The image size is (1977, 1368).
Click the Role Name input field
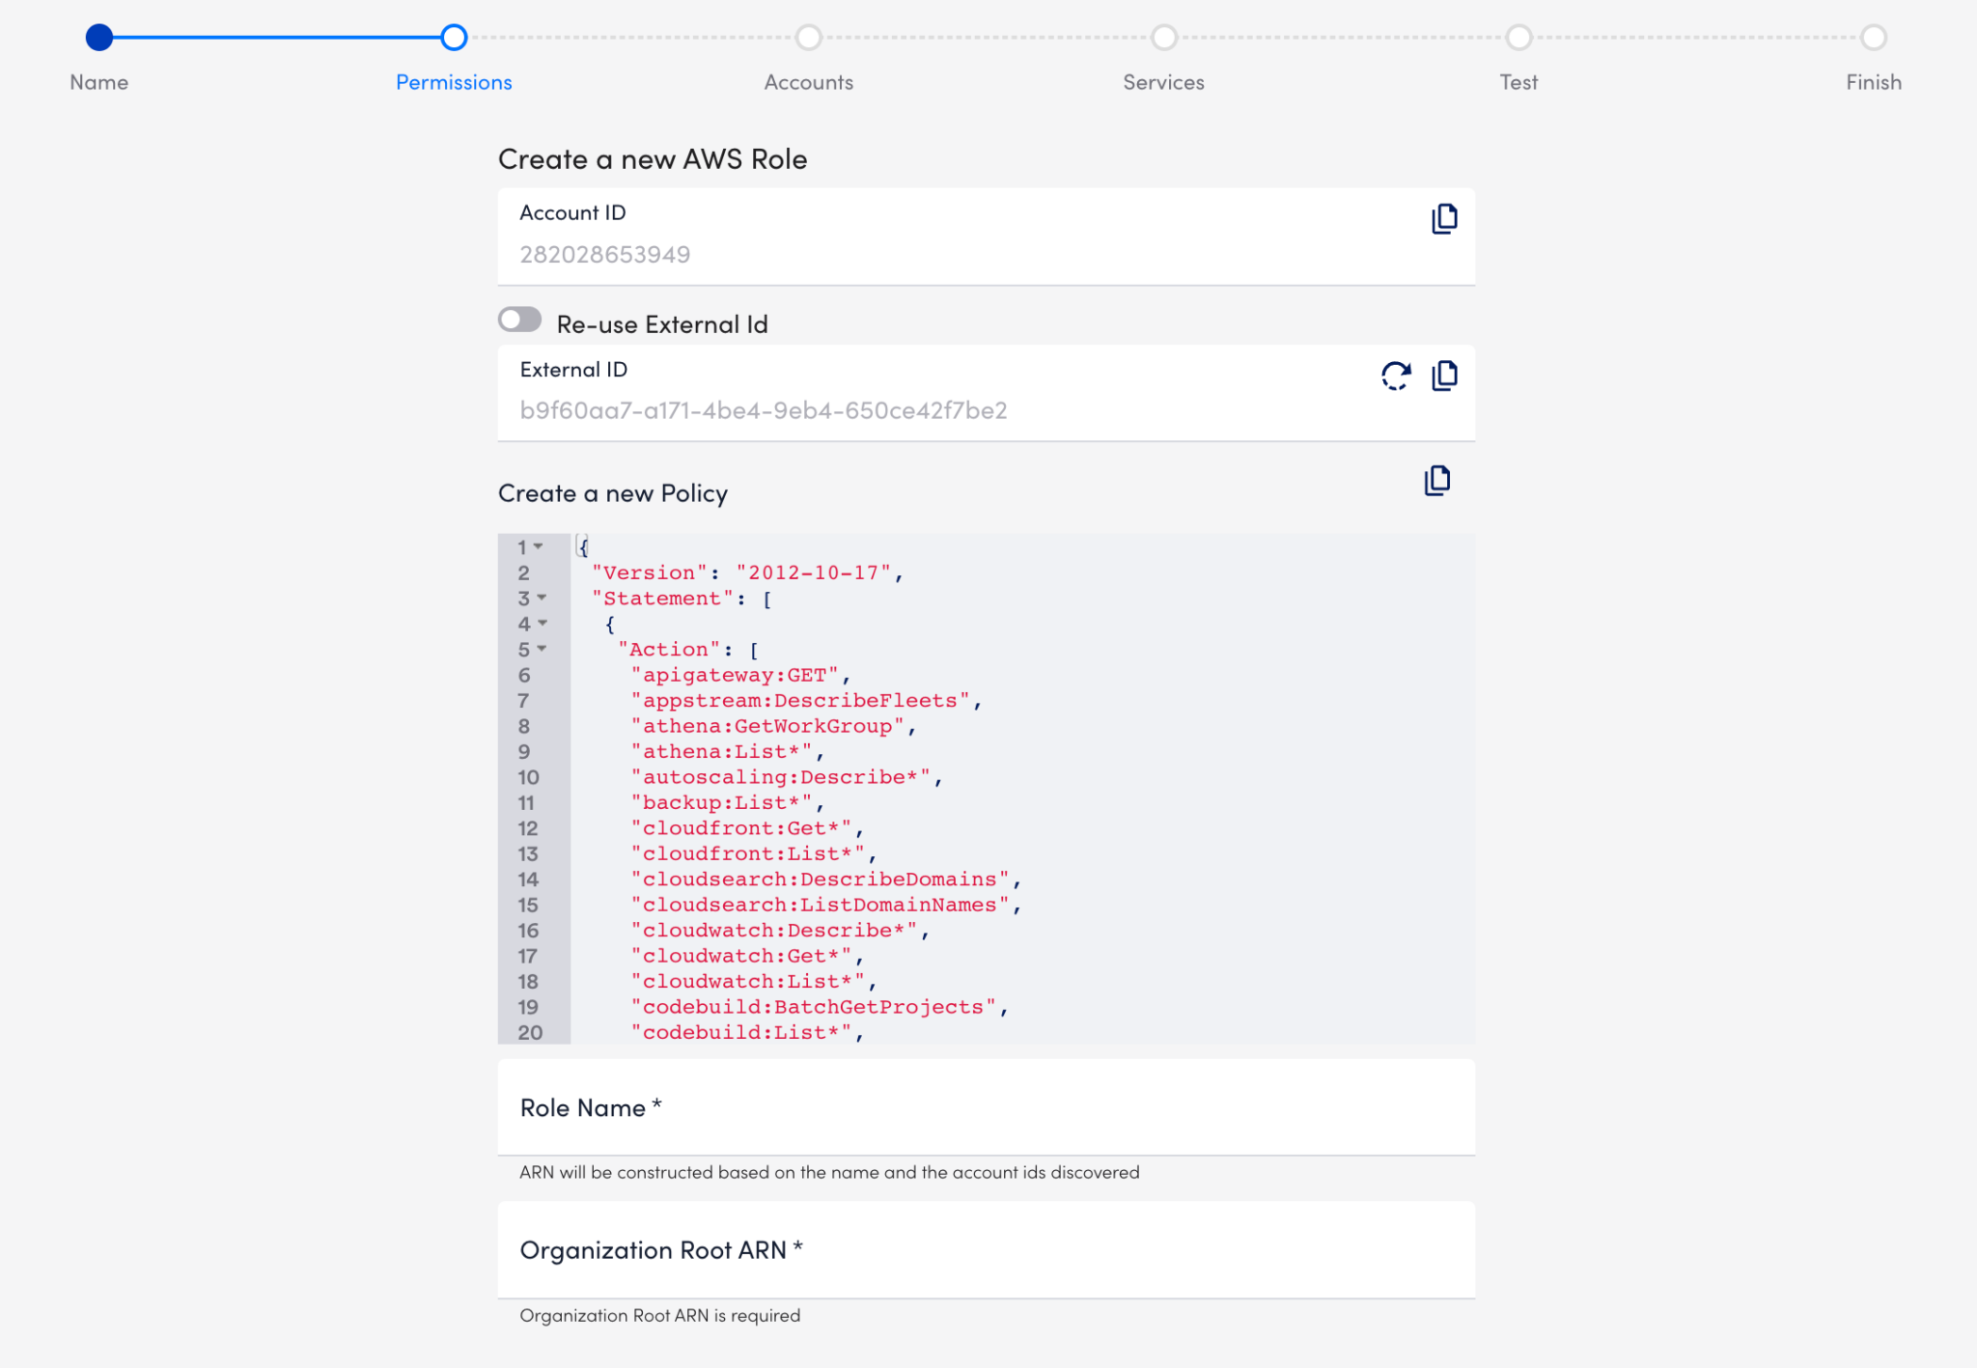pyautogui.click(x=985, y=1108)
